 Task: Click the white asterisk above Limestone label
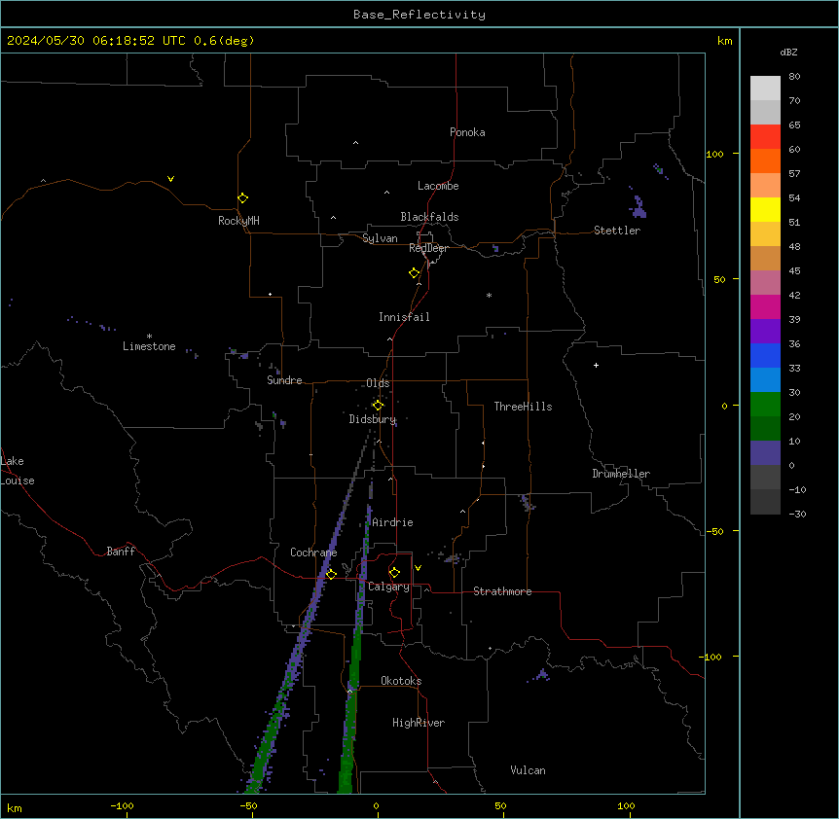tap(149, 337)
